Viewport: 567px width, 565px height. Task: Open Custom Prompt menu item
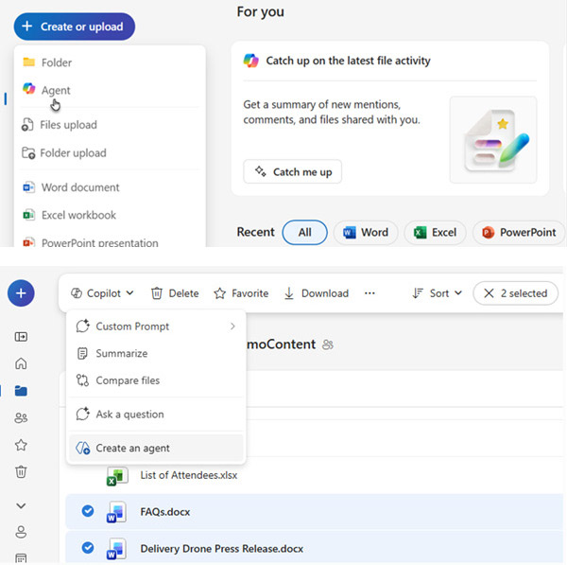click(x=156, y=327)
